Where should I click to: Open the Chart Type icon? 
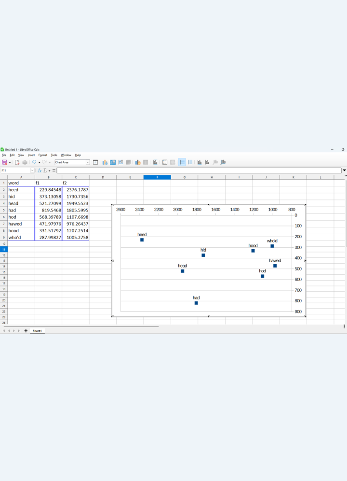(x=105, y=162)
